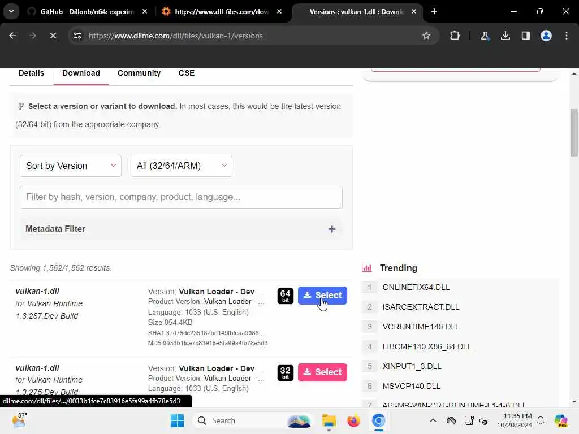Open the browser Downloads icon

click(x=505, y=36)
